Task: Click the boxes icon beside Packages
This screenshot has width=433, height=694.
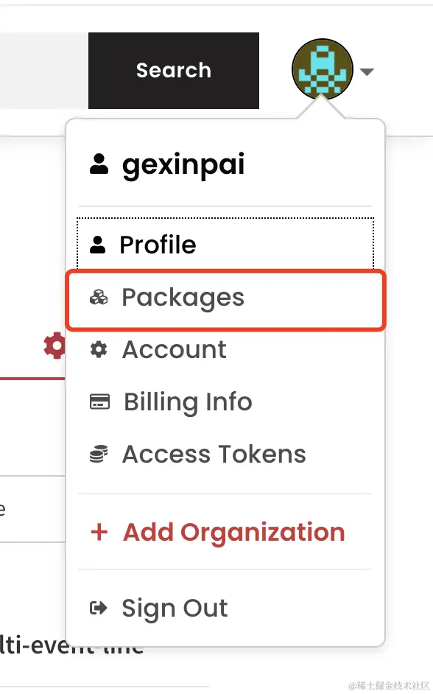Action: (x=99, y=298)
